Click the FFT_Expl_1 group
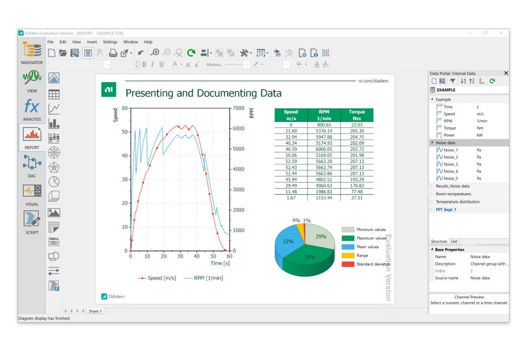Viewport: 527px width, 351px height. click(x=446, y=210)
